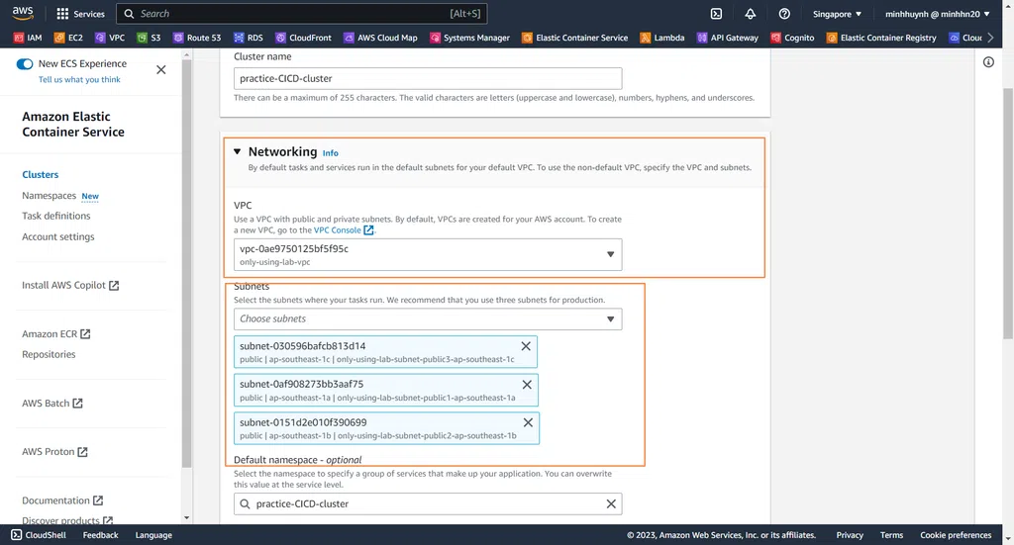Viewport: 1014px width, 545px height.
Task: Open IAM shortcut in favorites bar
Action: 28,38
